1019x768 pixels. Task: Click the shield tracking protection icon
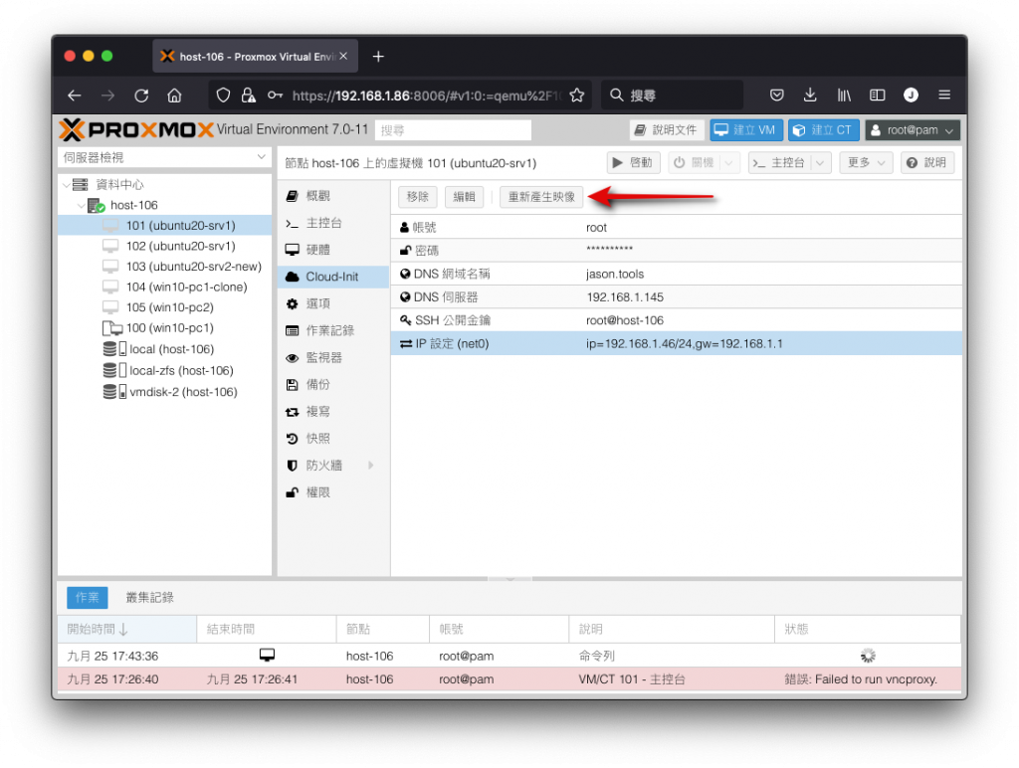tap(223, 96)
